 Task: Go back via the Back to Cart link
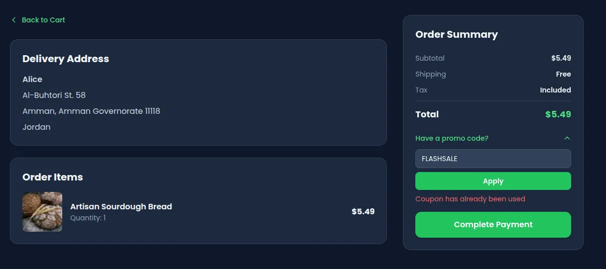click(x=43, y=20)
